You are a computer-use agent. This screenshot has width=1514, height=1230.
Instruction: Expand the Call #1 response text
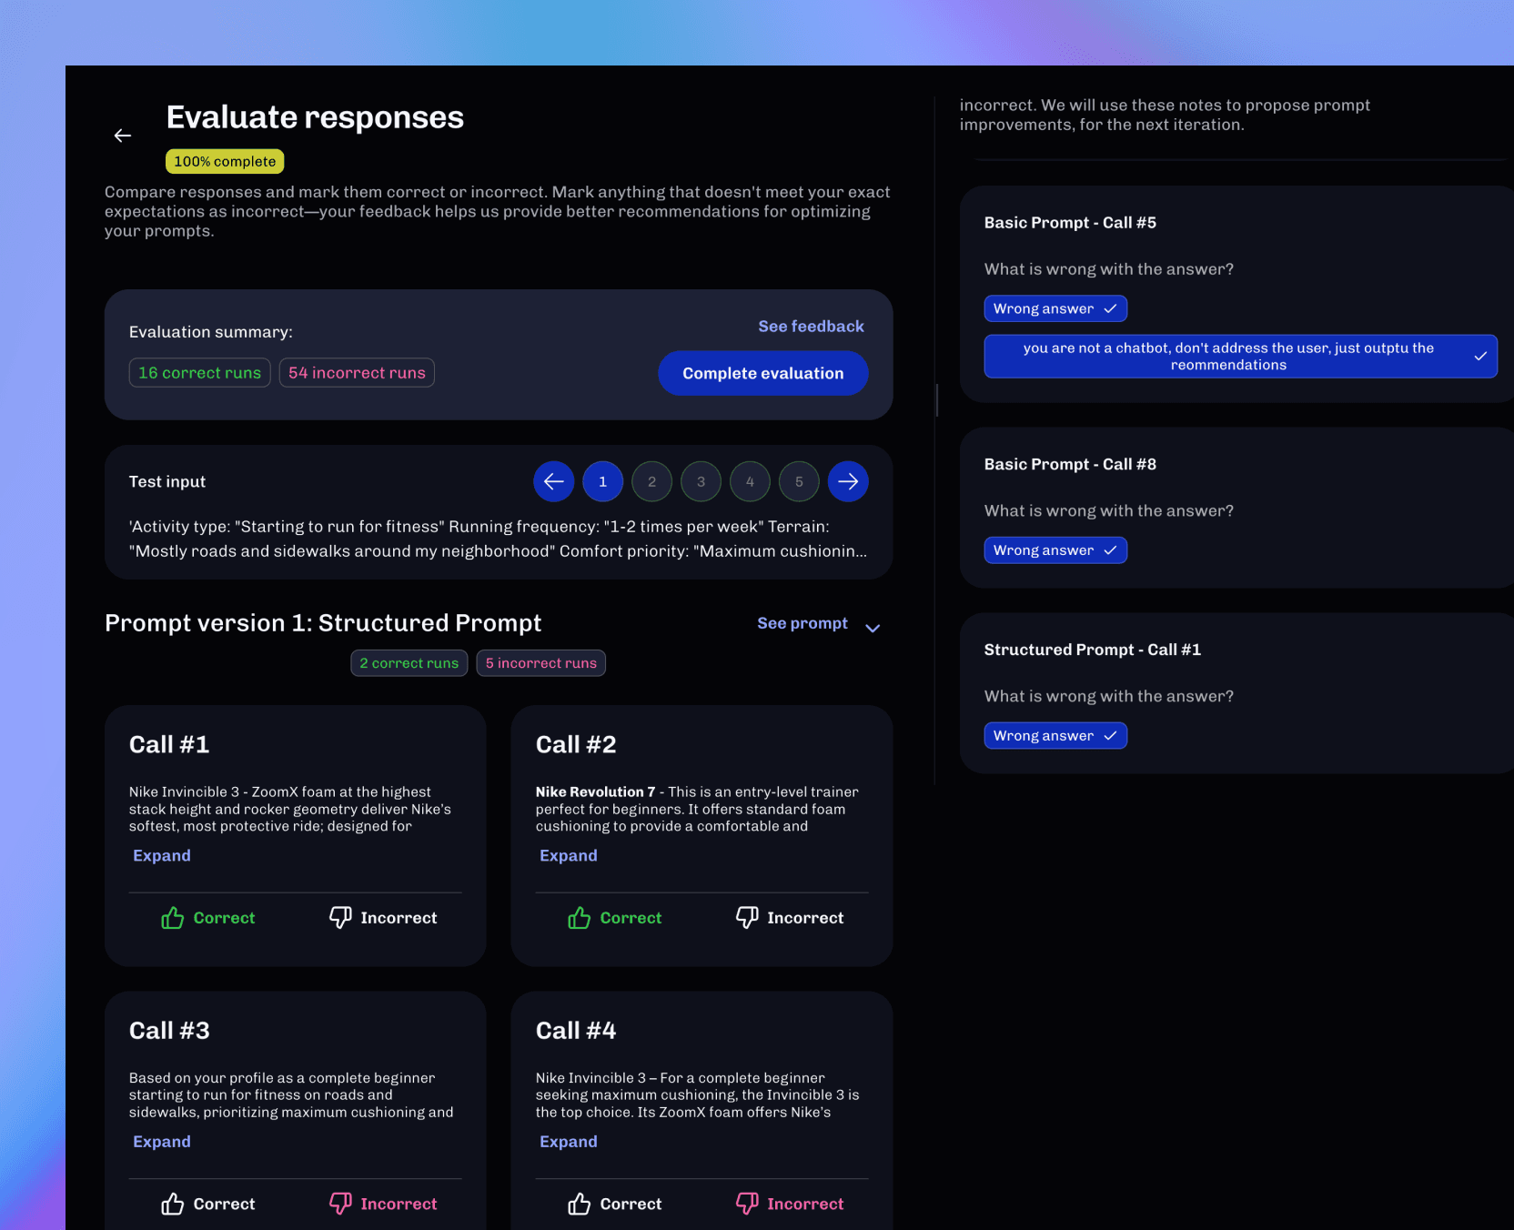click(162, 855)
